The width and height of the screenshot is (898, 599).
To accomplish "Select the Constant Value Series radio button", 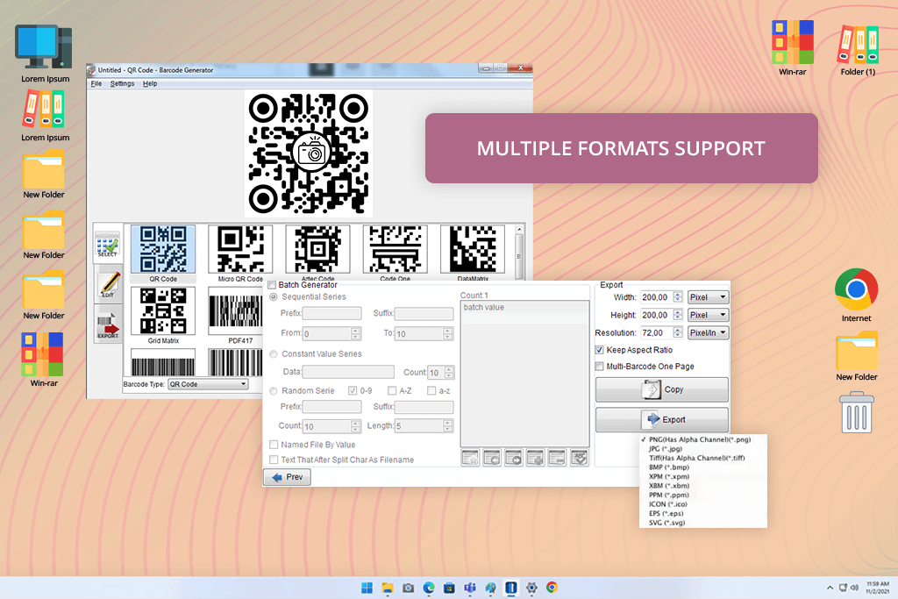I will pos(274,354).
